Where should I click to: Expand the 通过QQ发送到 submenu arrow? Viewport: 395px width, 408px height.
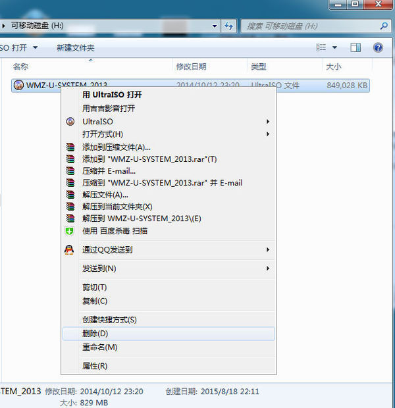click(268, 250)
